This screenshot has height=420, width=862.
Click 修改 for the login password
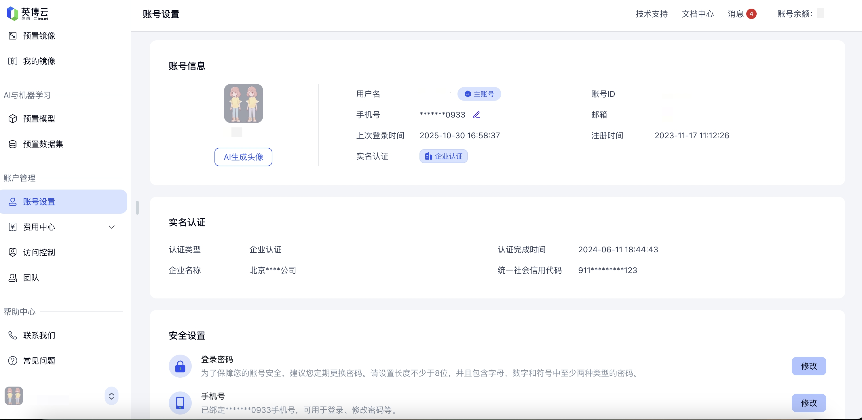click(x=808, y=366)
